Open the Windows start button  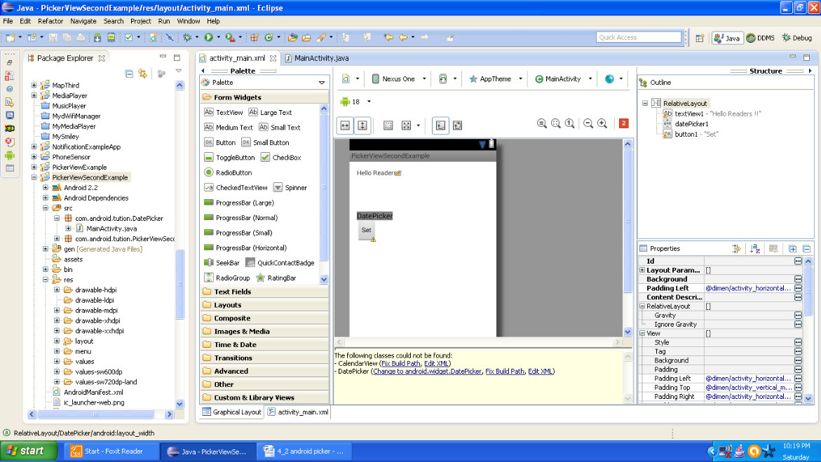point(29,451)
